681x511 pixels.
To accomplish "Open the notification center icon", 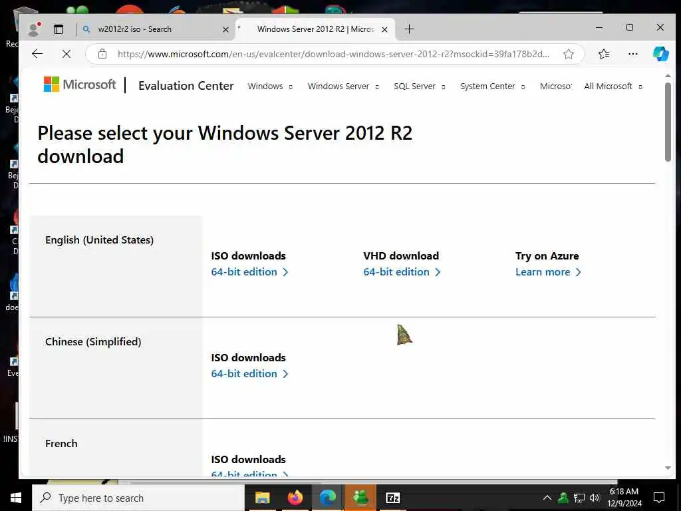I will pos(659,498).
